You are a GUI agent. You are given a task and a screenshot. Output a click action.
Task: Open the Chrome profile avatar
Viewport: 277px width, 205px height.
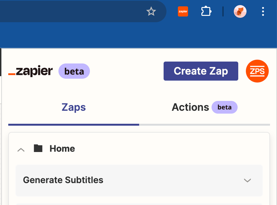click(x=240, y=11)
